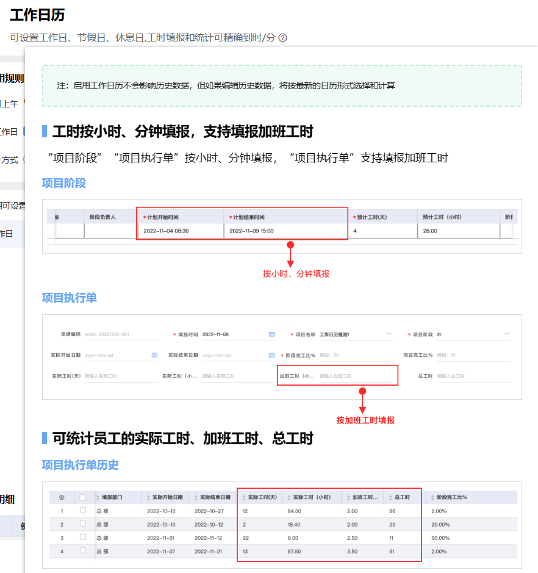Open calendar icon for 实际结束日期

[x=271, y=355]
